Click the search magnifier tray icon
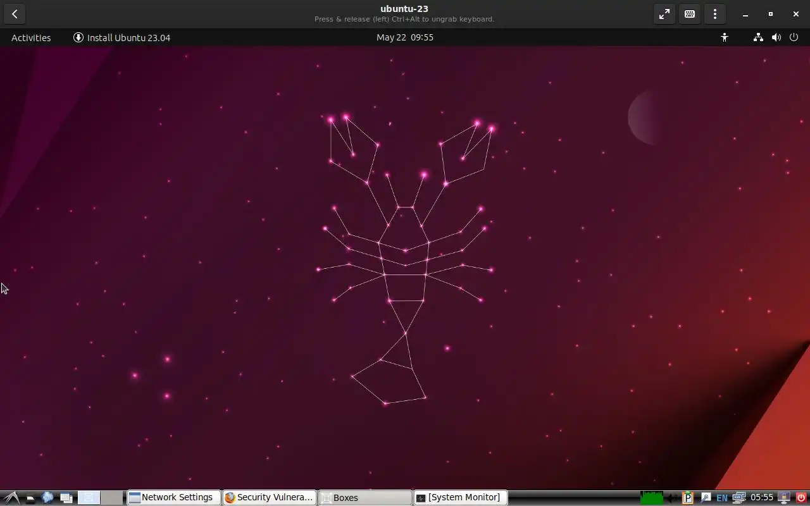This screenshot has height=506, width=810. click(706, 498)
